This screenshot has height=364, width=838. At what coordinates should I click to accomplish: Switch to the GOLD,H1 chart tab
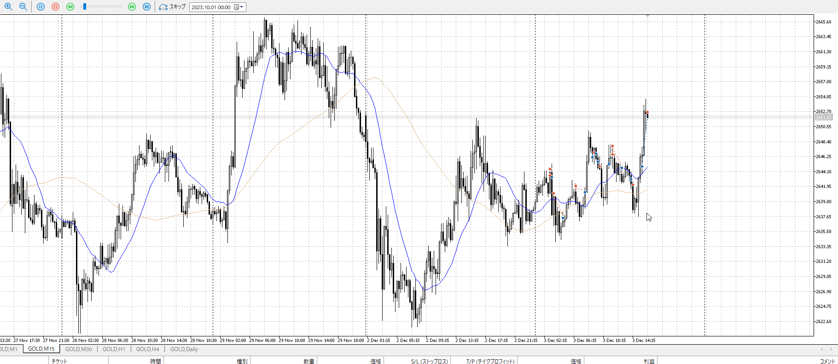point(114,349)
